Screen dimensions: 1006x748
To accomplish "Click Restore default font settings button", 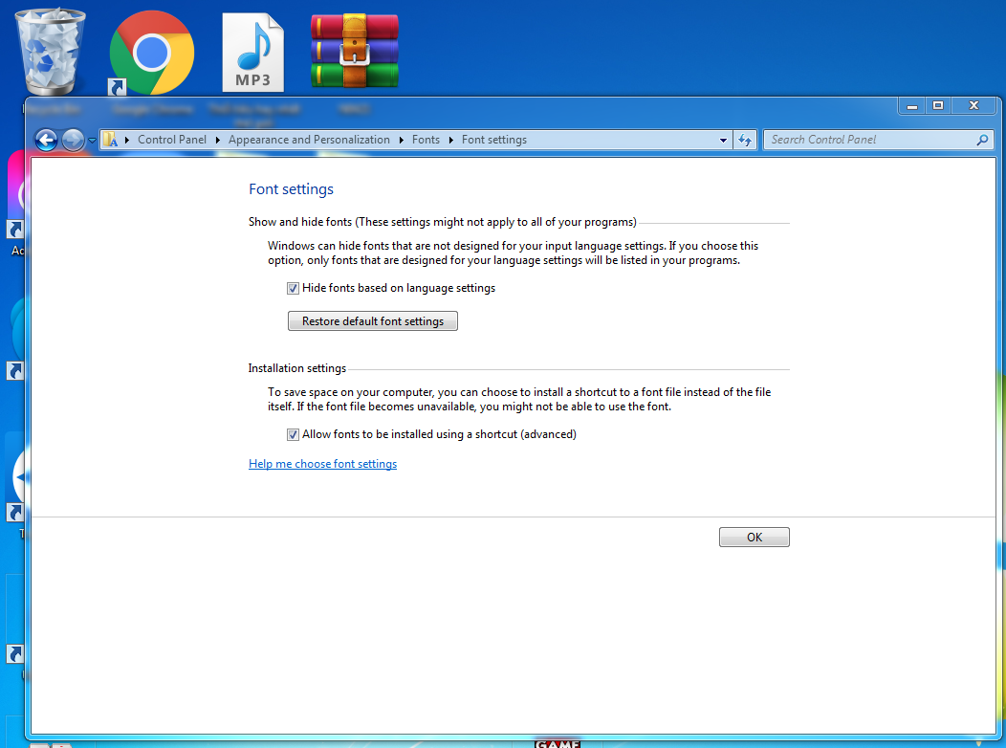I will click(x=373, y=321).
